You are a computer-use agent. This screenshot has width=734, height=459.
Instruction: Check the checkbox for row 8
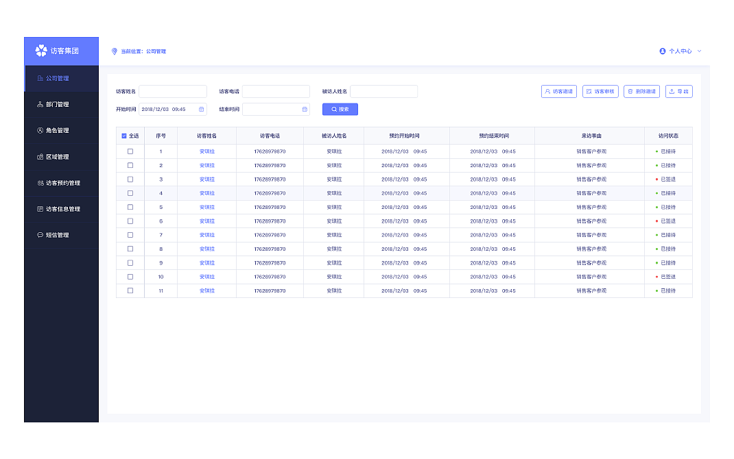click(130, 249)
